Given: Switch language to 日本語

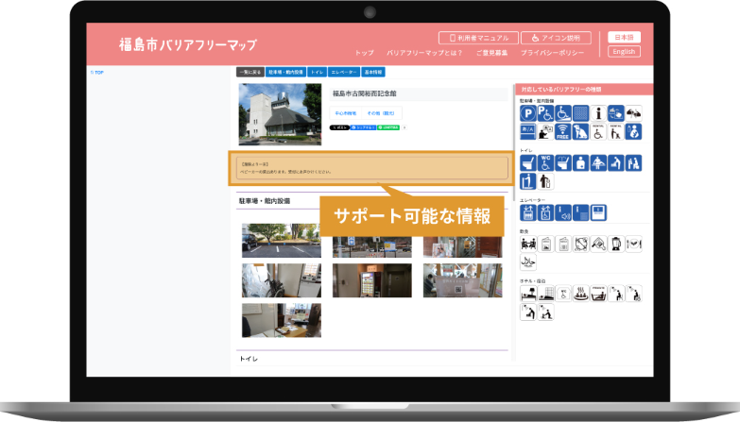Looking at the screenshot, I should coord(624,37).
